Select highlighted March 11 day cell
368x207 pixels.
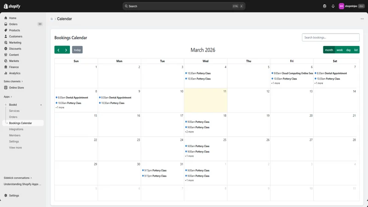(206, 100)
